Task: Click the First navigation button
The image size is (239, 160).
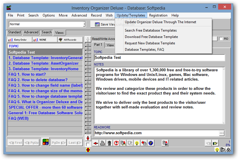Action: click(15, 143)
